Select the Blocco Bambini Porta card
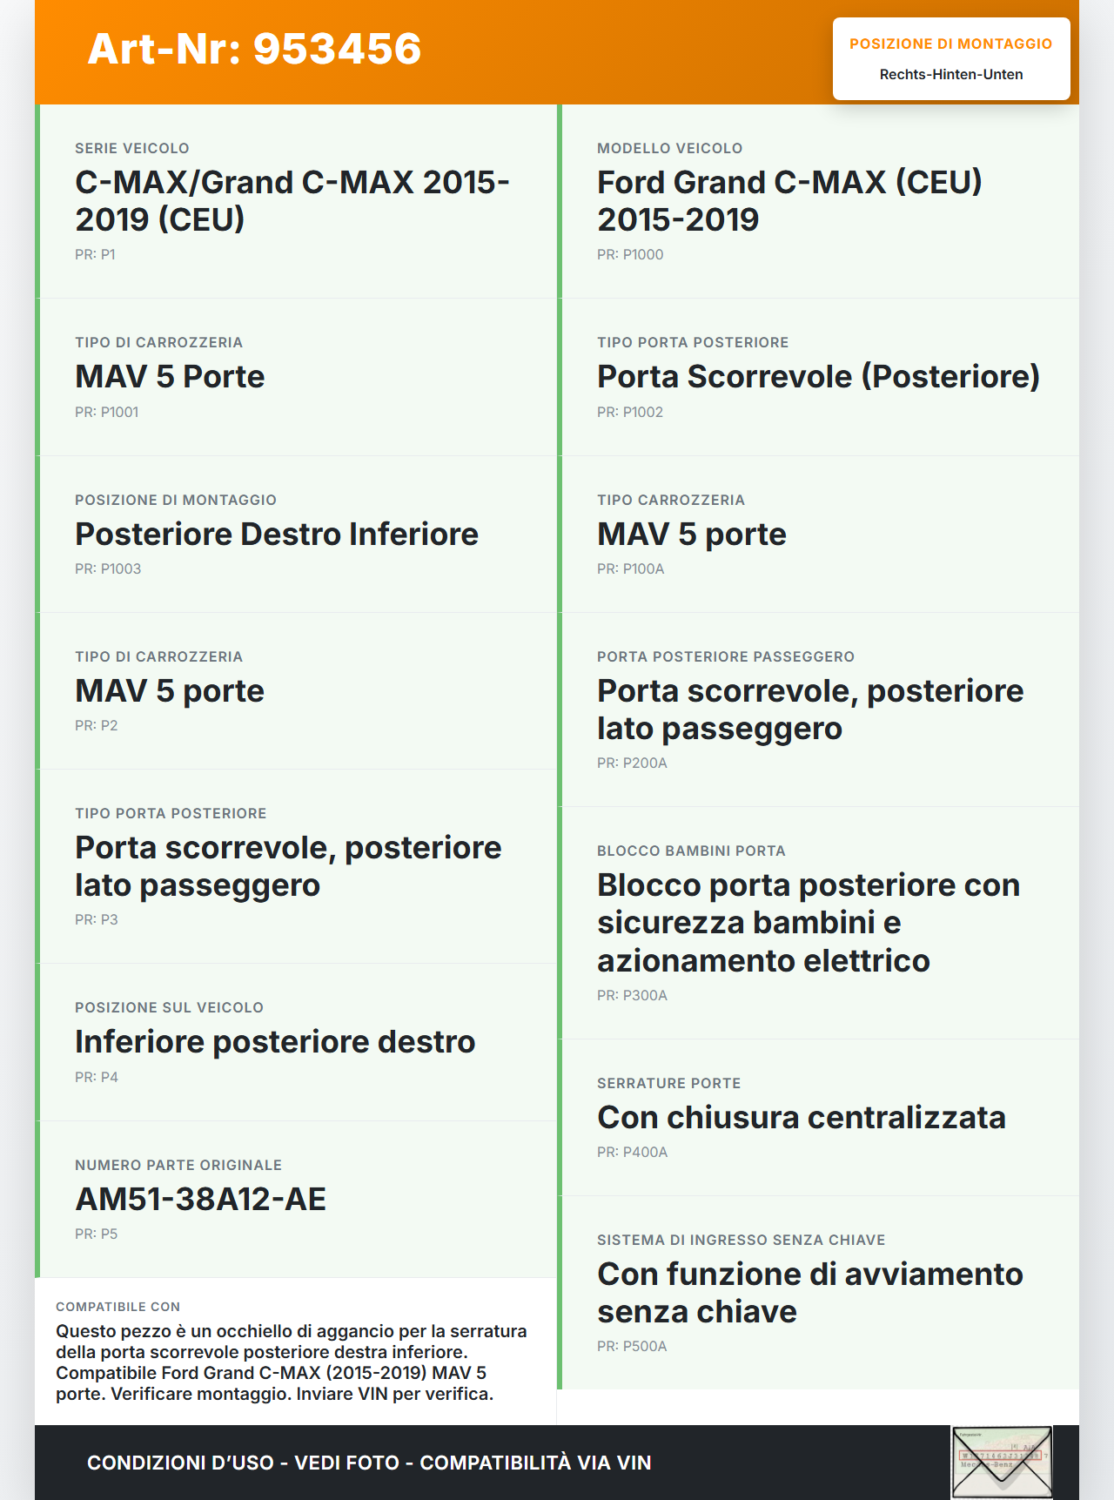The width and height of the screenshot is (1114, 1500). [818, 923]
